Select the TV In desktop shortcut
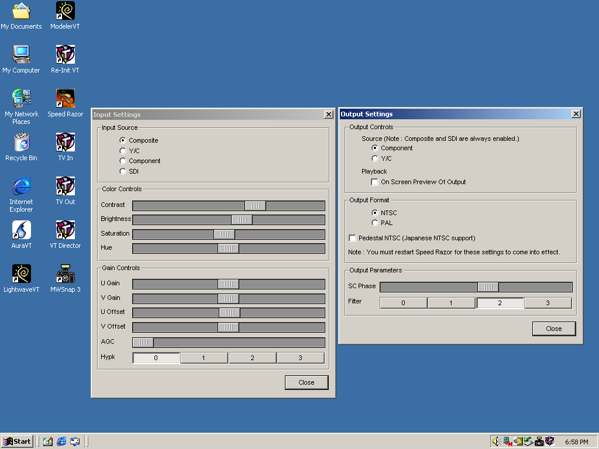Screen dimensions: 599x449 tap(66, 147)
